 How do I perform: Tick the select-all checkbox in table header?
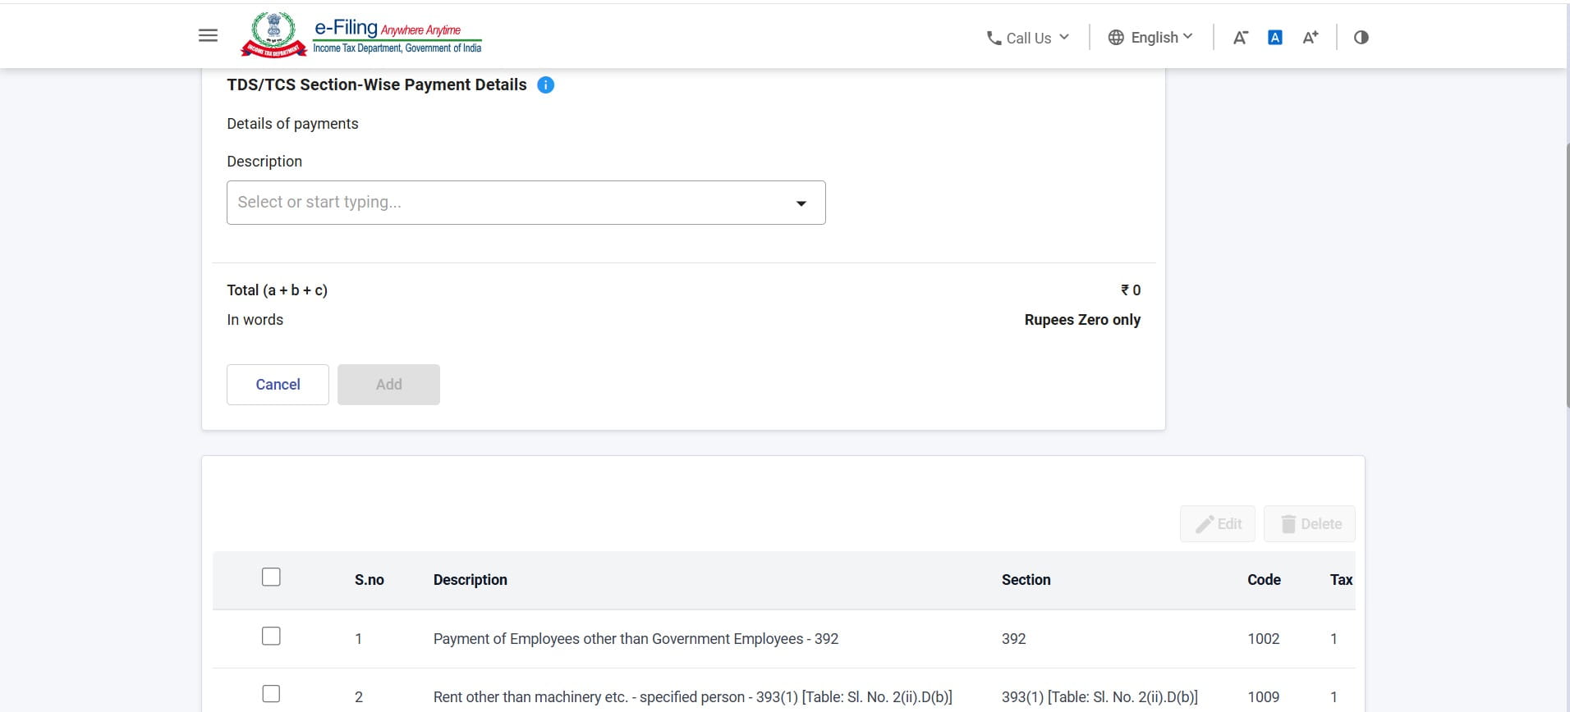pos(271,577)
